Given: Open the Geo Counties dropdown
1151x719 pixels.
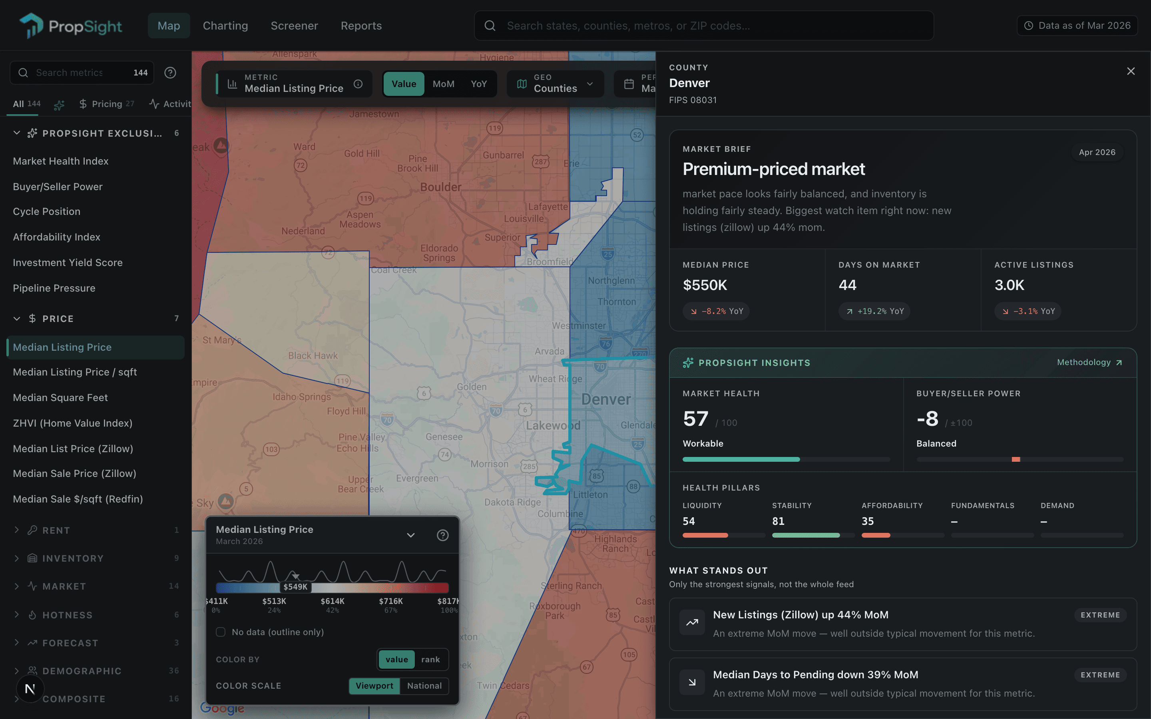Looking at the screenshot, I should tap(555, 84).
